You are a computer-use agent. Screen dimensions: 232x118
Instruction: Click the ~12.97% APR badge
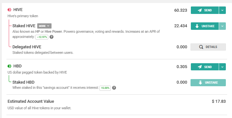[x=42, y=37]
